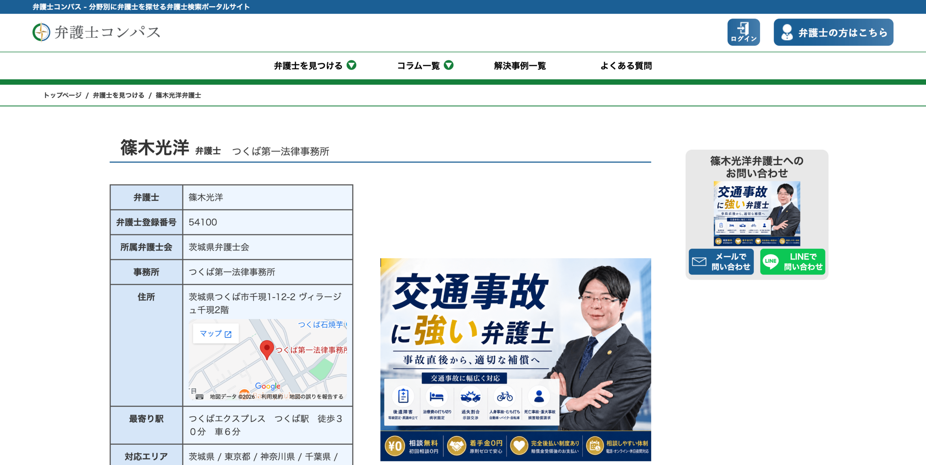
Task: Click the 弁護士の方はこちら button
Action: (x=833, y=32)
